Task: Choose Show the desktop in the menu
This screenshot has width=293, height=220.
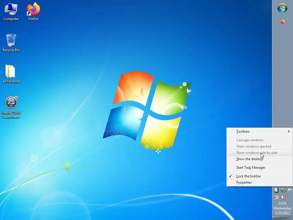Action: [x=260, y=159]
